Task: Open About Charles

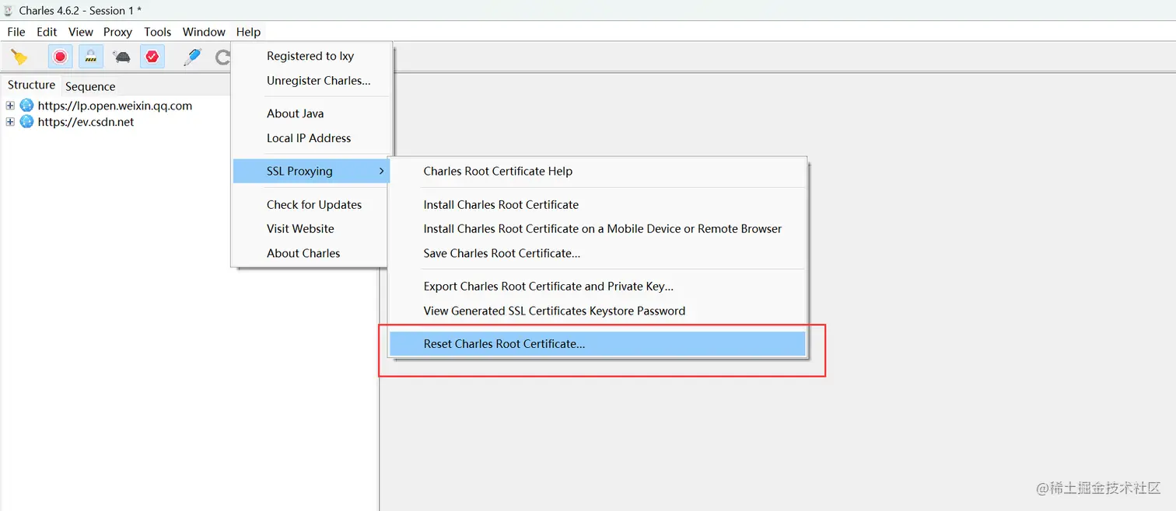Action: 311,253
